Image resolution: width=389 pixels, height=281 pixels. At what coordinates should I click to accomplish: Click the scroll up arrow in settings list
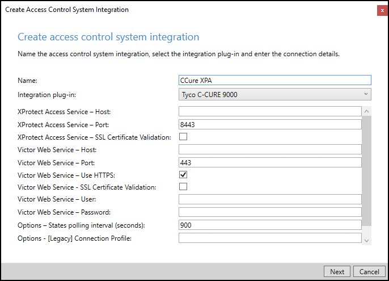pyautogui.click(x=367, y=111)
